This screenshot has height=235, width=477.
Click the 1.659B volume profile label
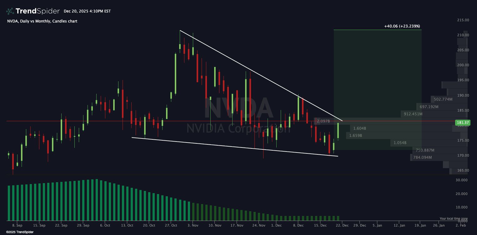click(356, 136)
